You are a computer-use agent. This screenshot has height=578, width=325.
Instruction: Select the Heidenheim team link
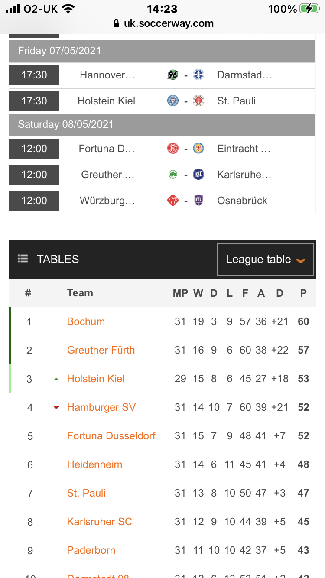point(94,464)
